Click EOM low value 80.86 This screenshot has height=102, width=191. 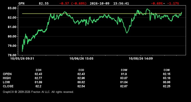(167, 82)
